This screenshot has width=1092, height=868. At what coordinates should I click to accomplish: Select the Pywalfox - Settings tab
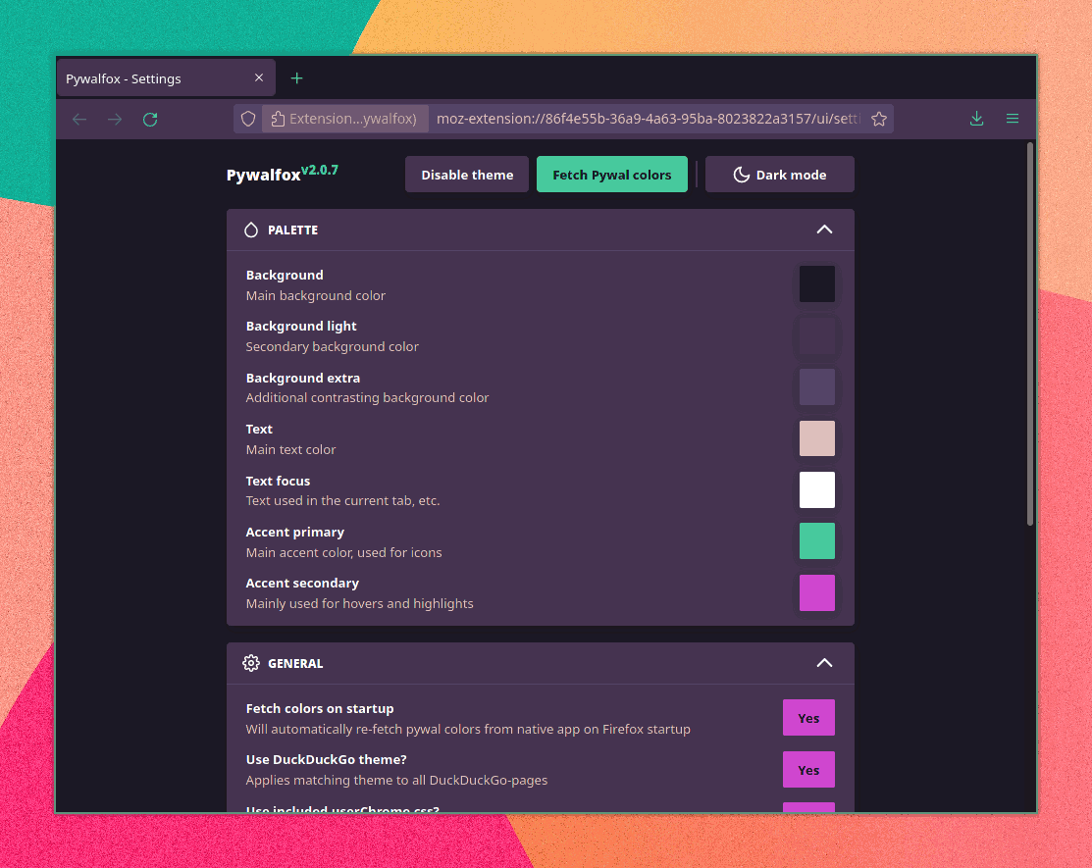(166, 77)
